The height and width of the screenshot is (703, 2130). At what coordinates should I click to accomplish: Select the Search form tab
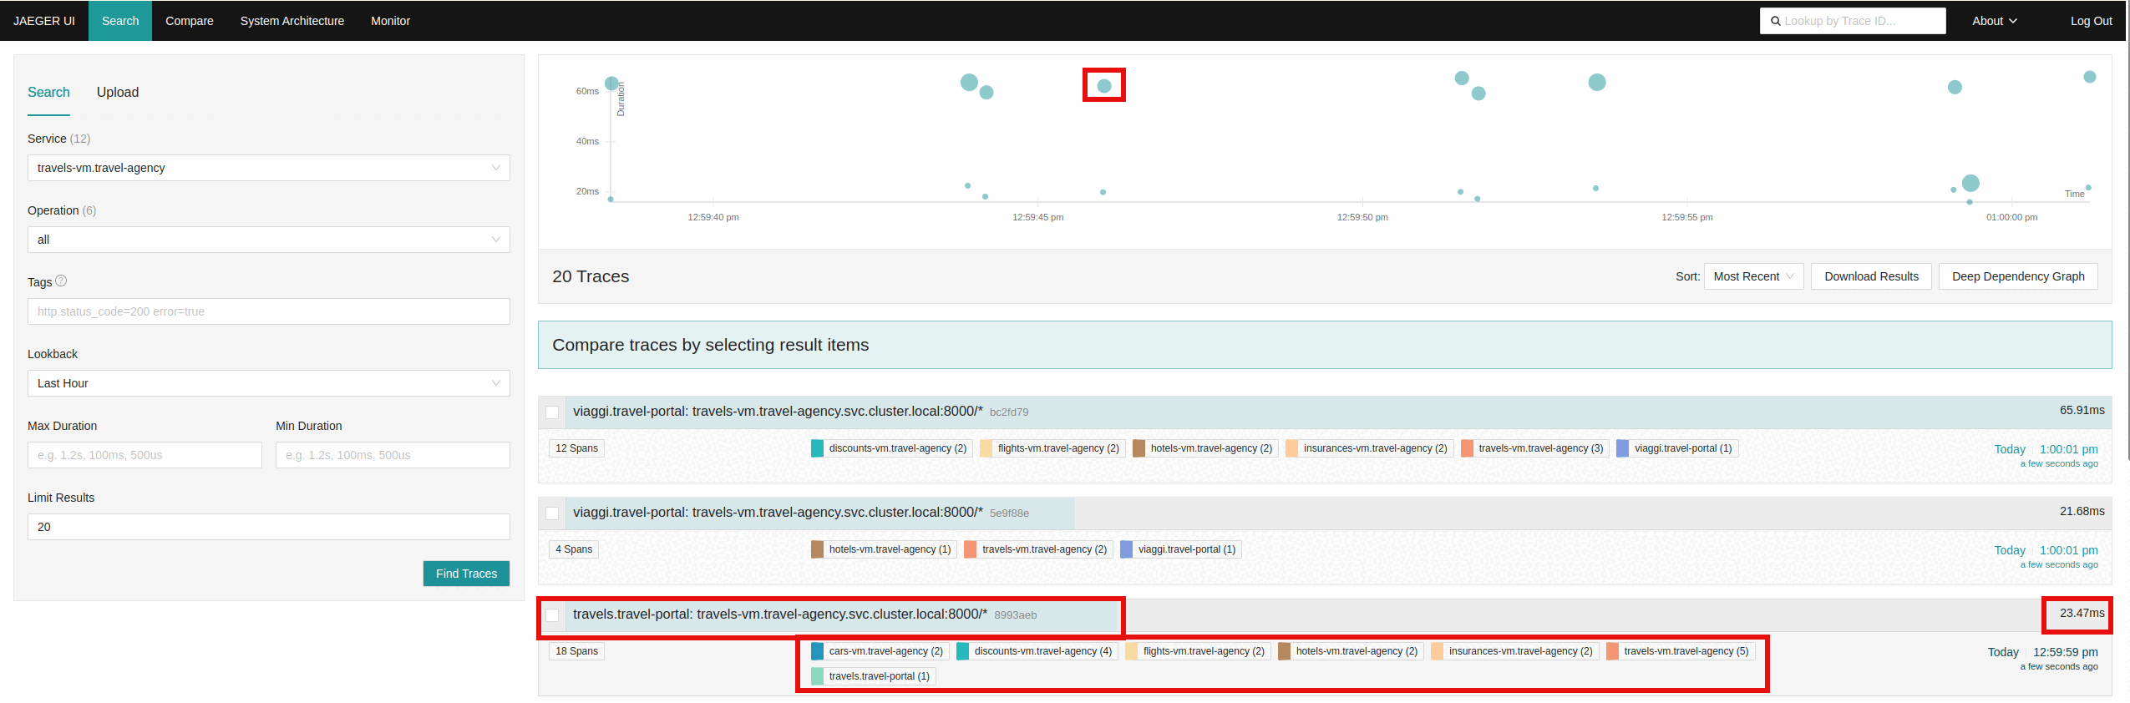(48, 92)
